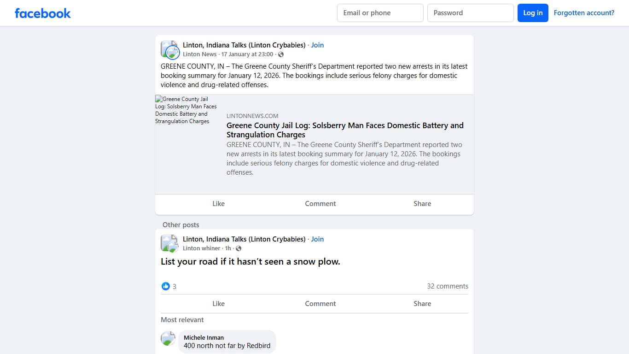Open the Forgotten account link

tap(584, 12)
